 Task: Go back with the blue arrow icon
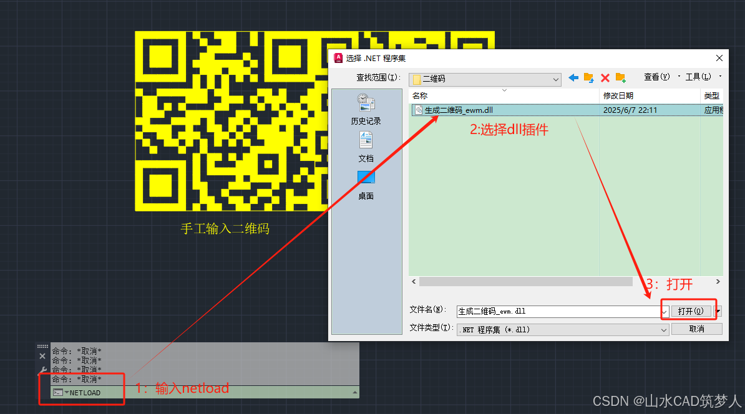[x=573, y=78]
